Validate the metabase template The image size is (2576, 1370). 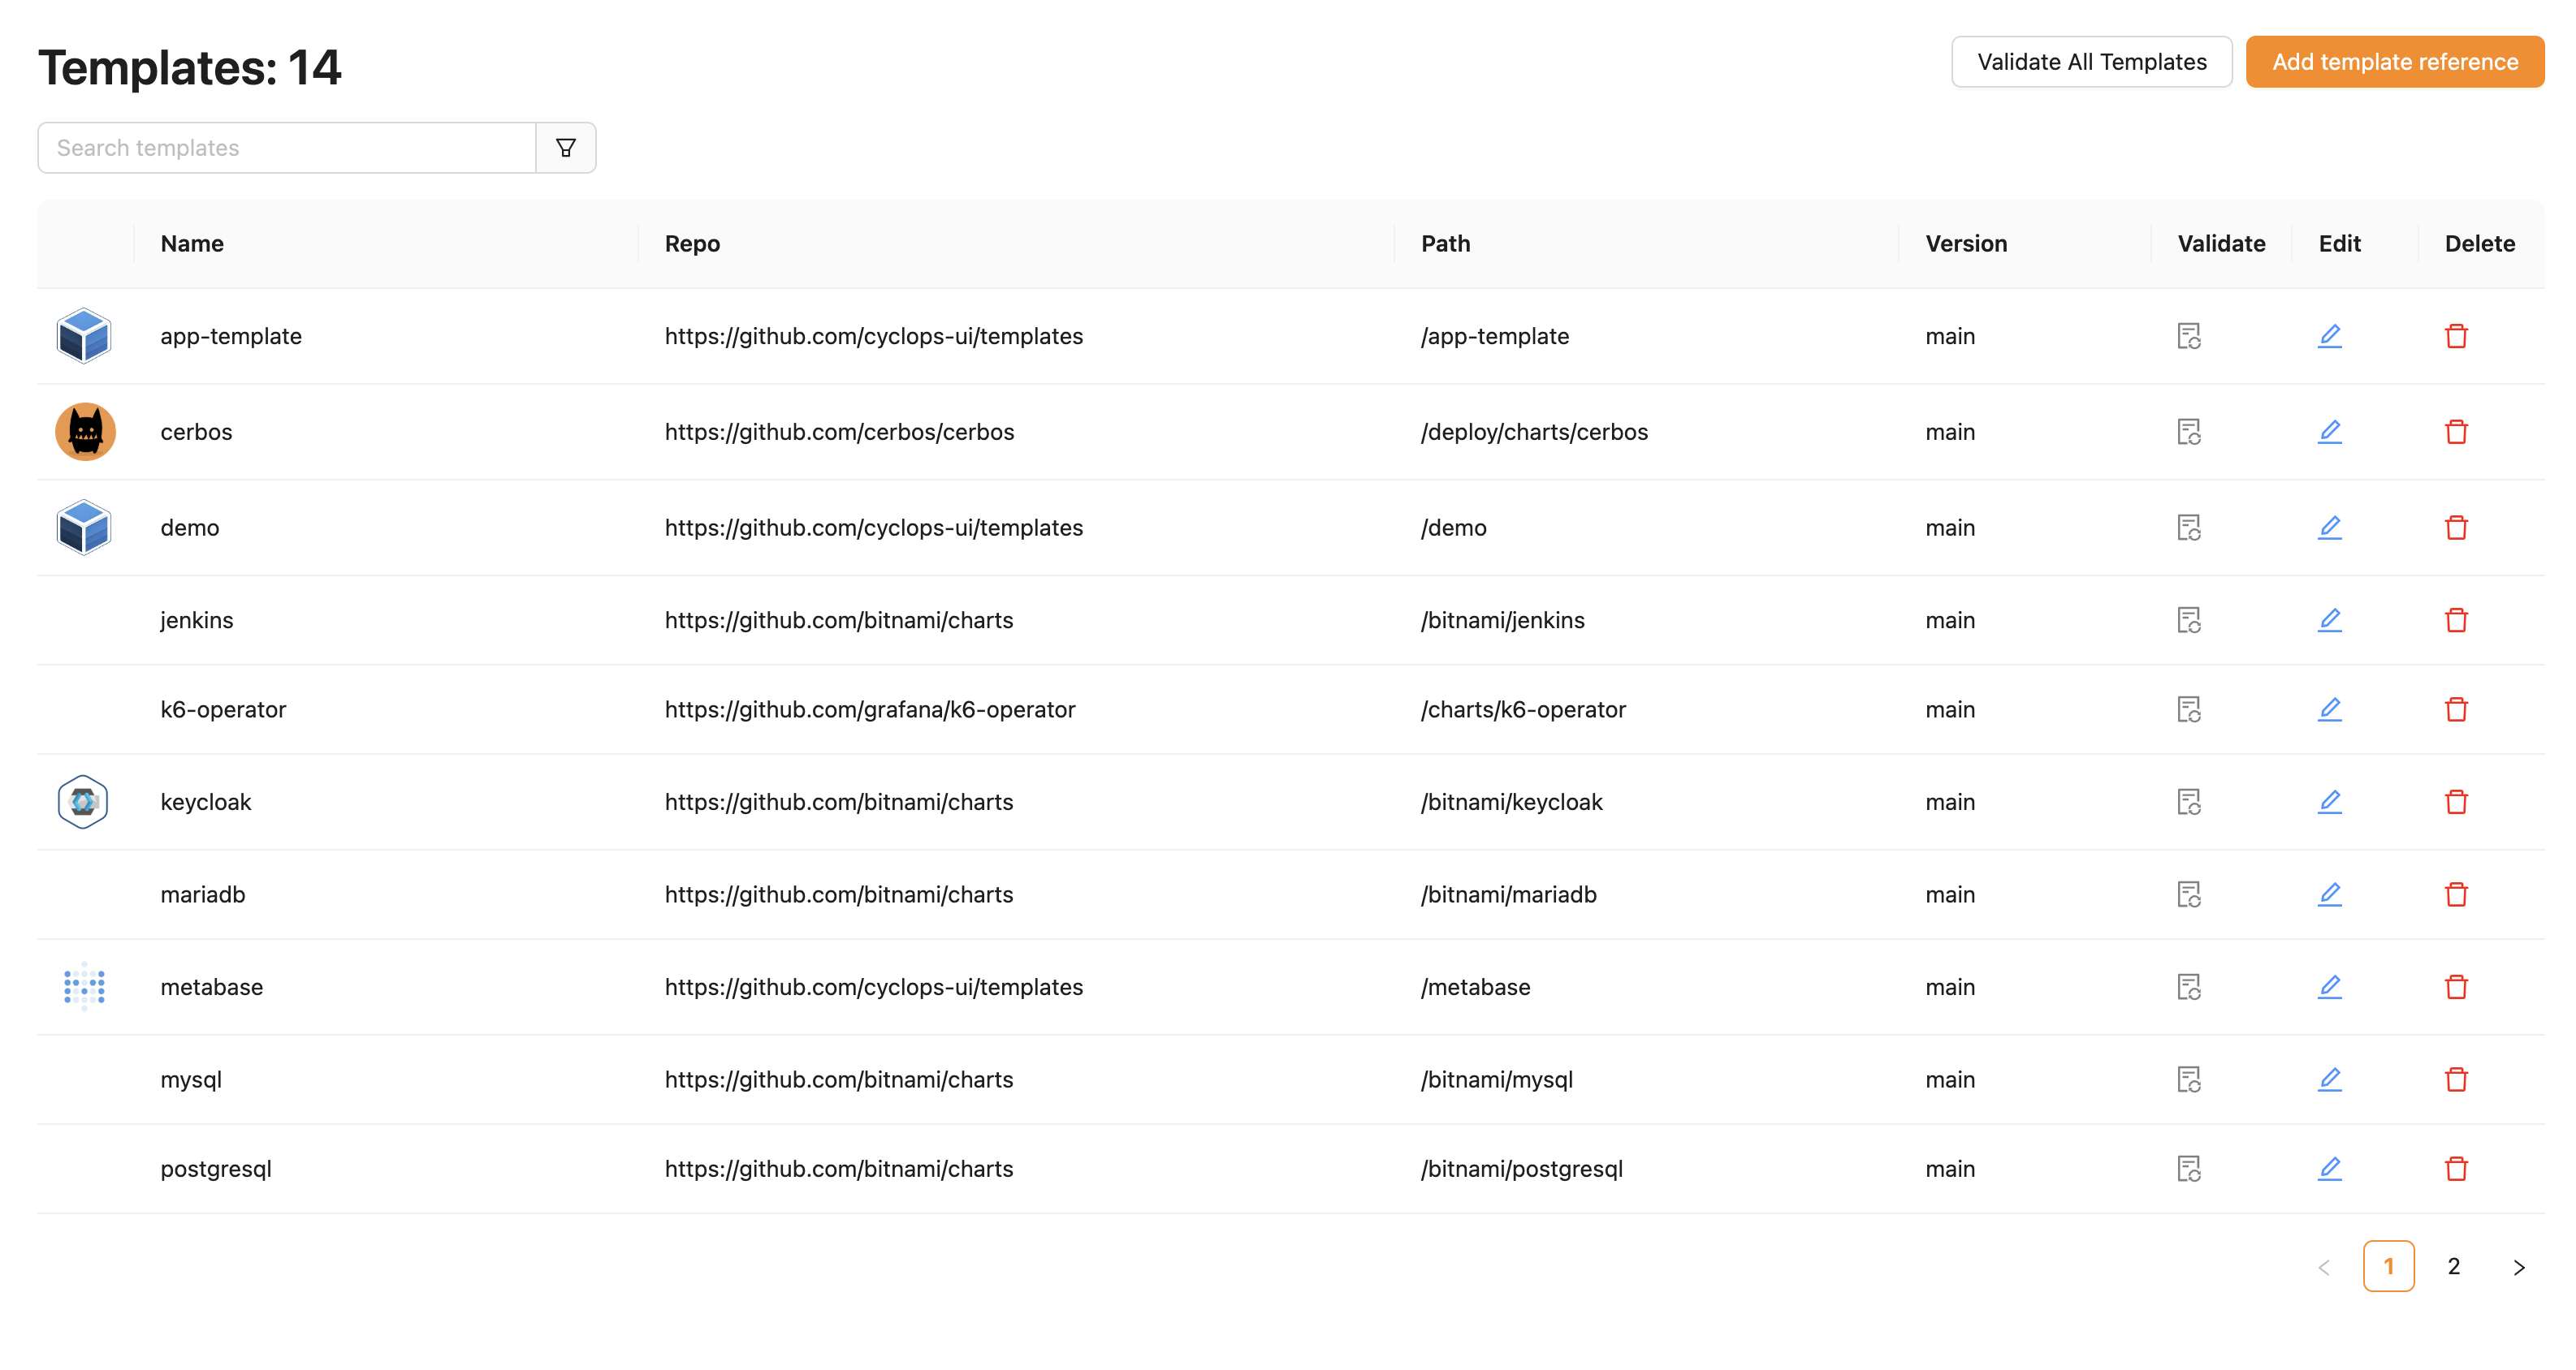click(2188, 987)
